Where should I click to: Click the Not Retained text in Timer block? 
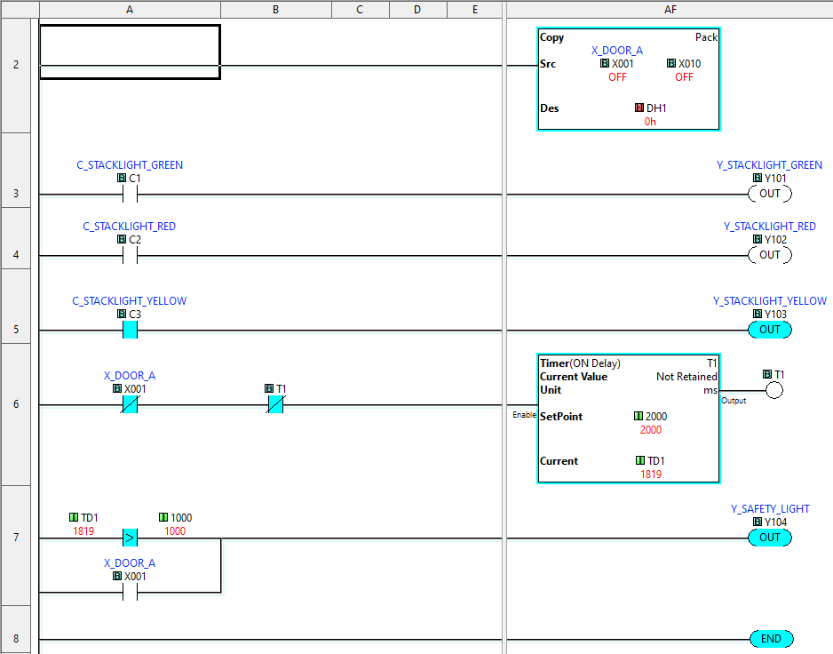pyautogui.click(x=686, y=377)
